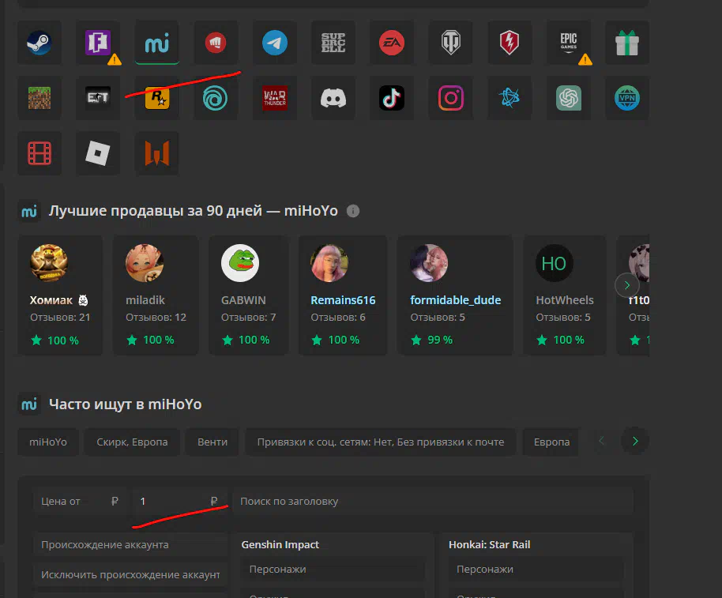
Task: Open the Instagram category icon
Action: coord(450,98)
